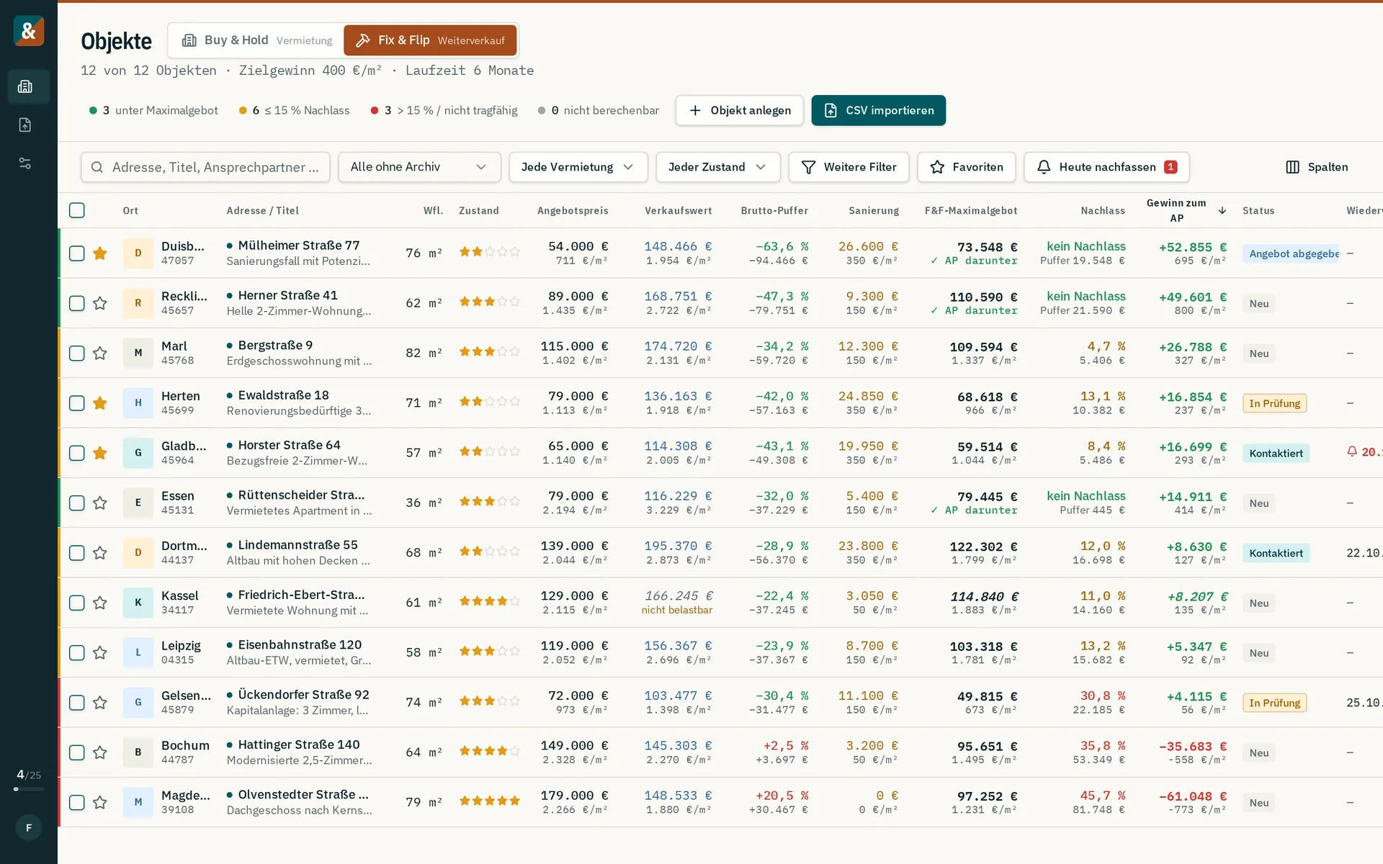Open the import document icon in sidebar
Screen dimensions: 1383x864
click(x=25, y=125)
